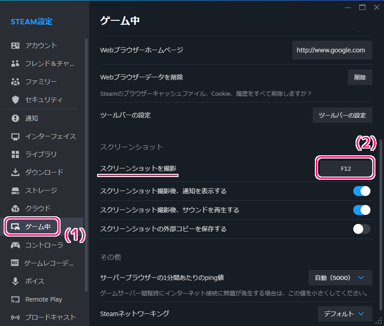Click the Friends & Chat people icon

coord(15,64)
